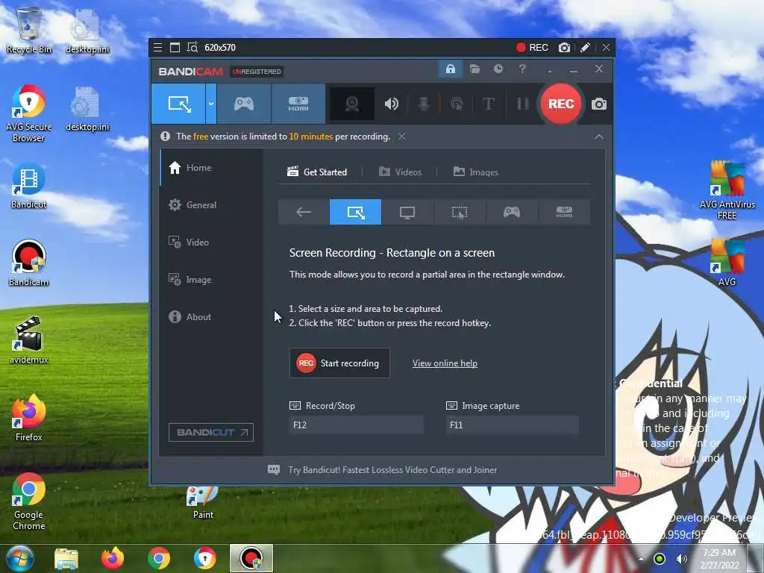Switch to the Videos tab
The image size is (764, 573).
400,172
